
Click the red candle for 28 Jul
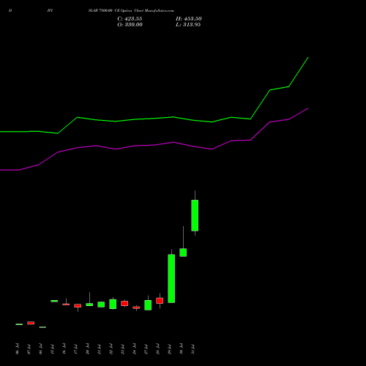160,301
